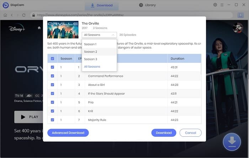Uncheck the episode 1 checkbox, duration 45:31

(52, 67)
